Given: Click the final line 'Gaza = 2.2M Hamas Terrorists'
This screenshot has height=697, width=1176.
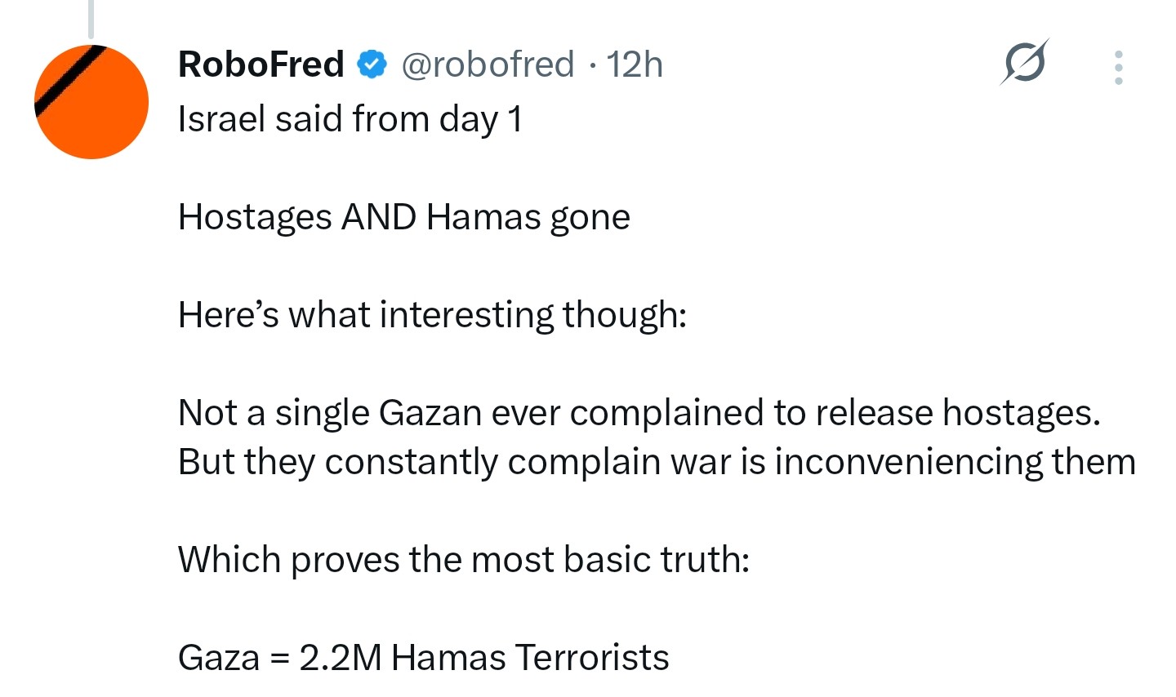Looking at the screenshot, I should click(x=424, y=658).
